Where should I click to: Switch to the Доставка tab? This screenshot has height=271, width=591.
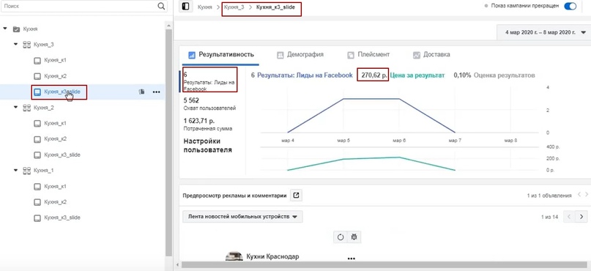click(x=431, y=55)
